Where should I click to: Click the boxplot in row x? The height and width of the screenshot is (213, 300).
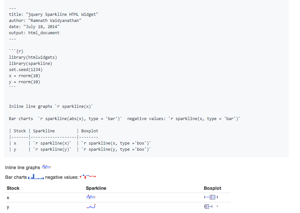(211, 197)
